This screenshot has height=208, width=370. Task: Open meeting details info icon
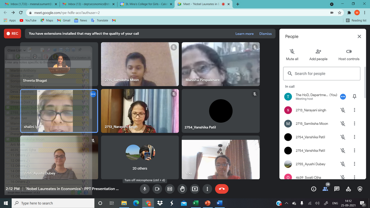point(313,189)
